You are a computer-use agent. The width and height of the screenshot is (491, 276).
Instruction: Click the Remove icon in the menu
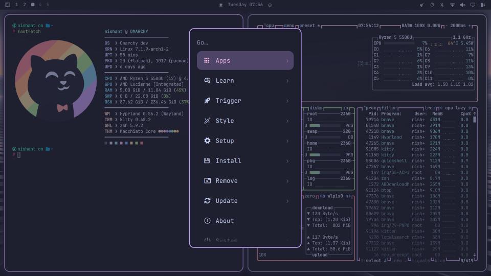coord(207,180)
